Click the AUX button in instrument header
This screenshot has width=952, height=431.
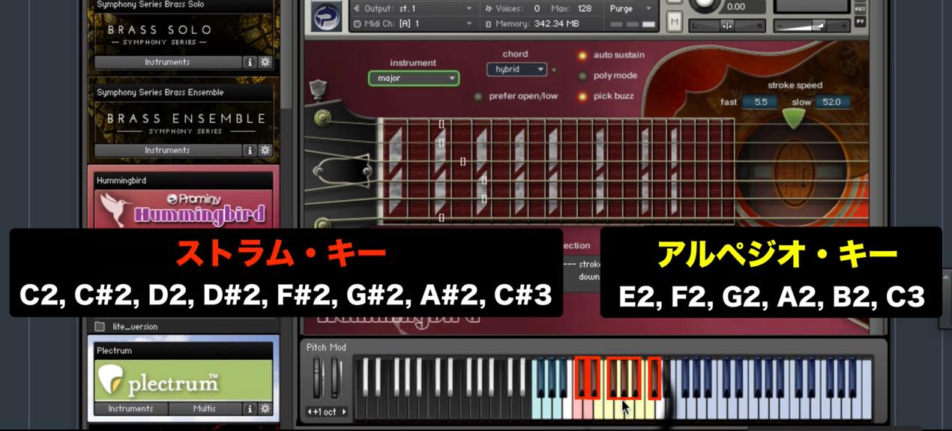860,8
